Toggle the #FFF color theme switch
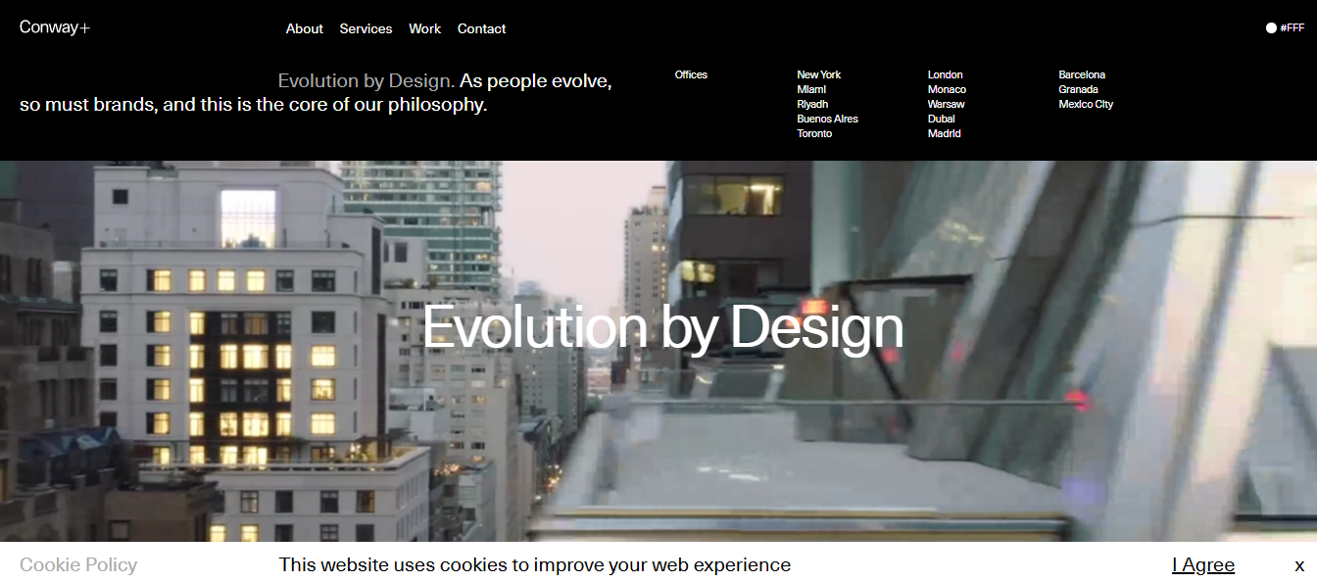 pyautogui.click(x=1285, y=28)
